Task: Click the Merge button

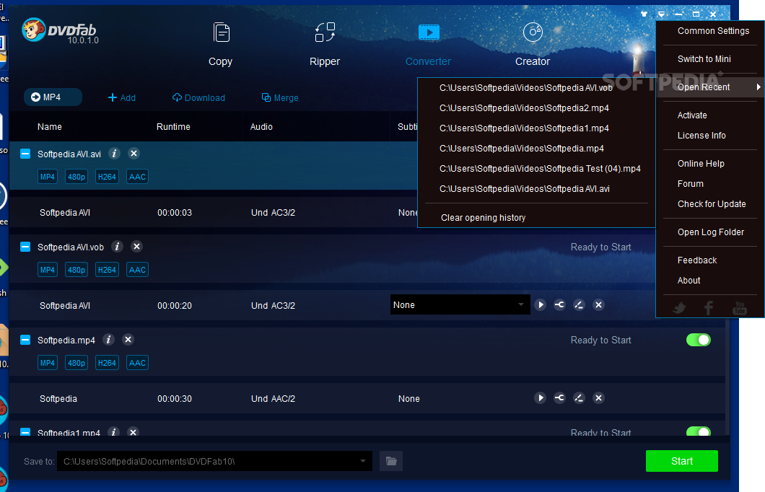Action: [x=280, y=97]
